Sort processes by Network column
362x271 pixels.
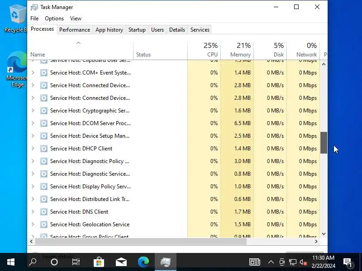point(303,51)
